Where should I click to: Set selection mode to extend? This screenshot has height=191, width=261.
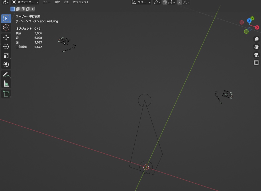[x=18, y=9]
